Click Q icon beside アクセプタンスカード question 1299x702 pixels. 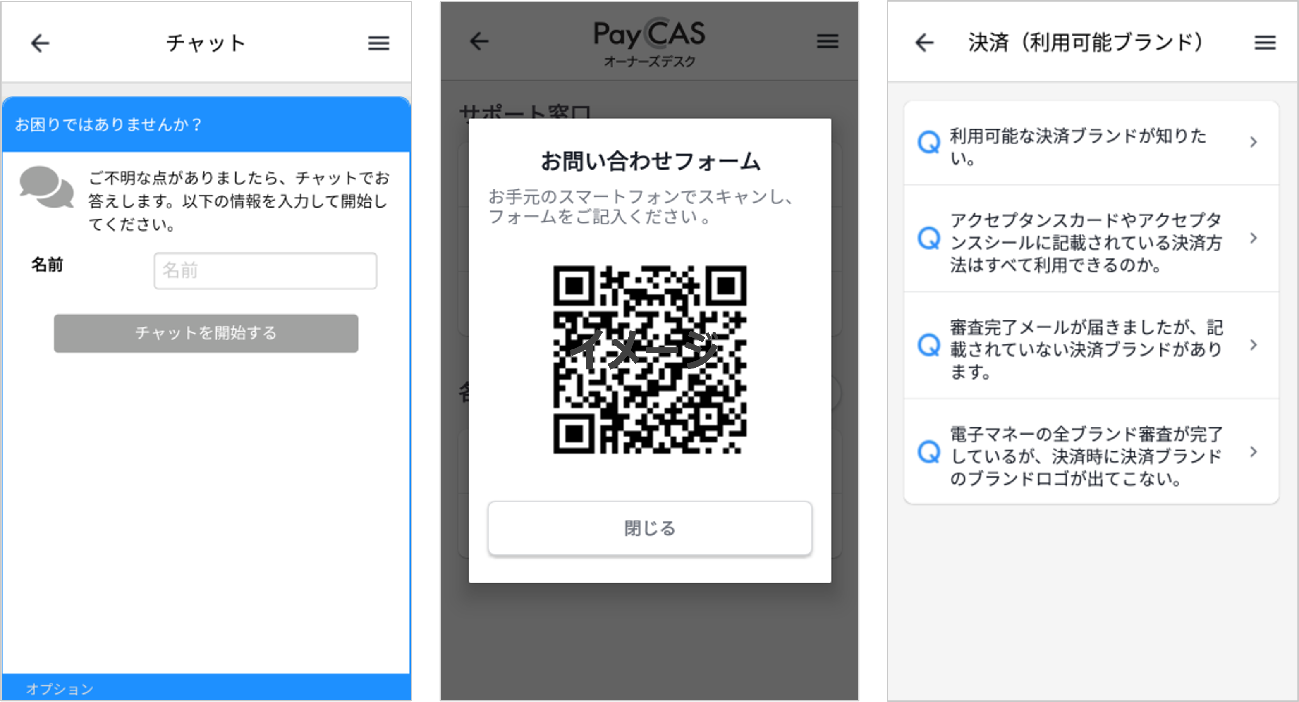click(x=928, y=238)
